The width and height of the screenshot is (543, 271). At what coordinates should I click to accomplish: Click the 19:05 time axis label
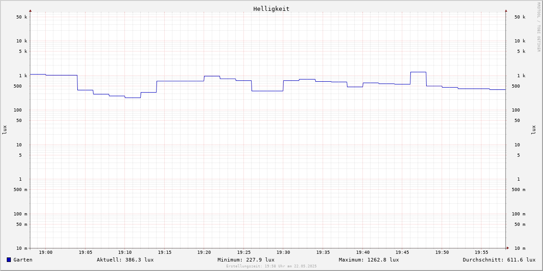pyautogui.click(x=86, y=252)
